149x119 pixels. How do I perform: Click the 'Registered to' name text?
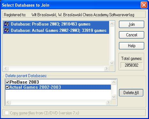point(83,15)
